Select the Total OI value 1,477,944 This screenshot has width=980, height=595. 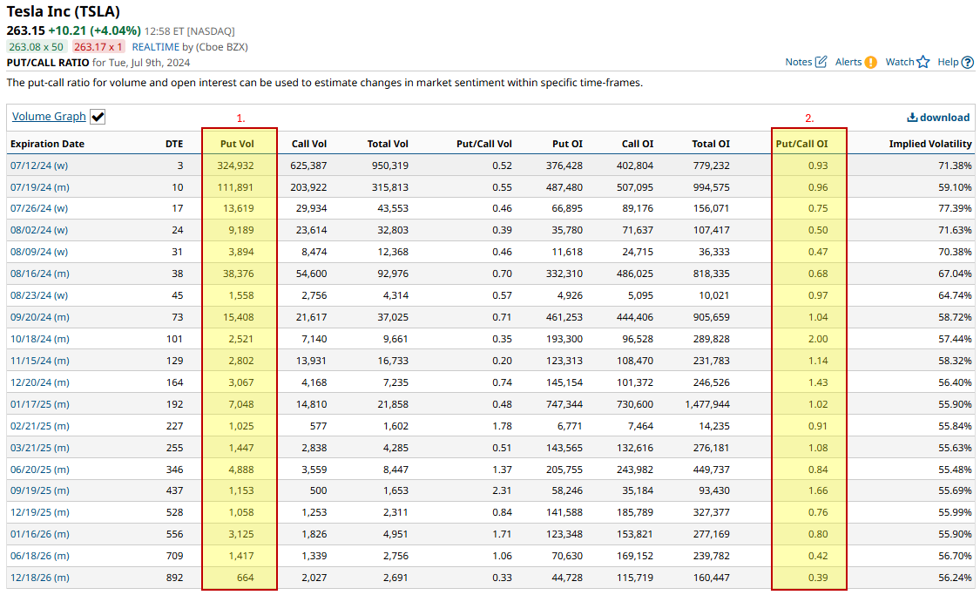(706, 404)
